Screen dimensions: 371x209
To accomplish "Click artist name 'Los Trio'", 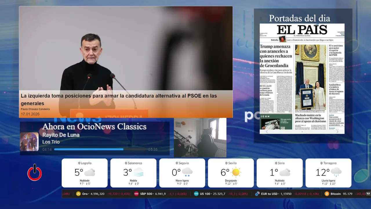I will (51, 142).
